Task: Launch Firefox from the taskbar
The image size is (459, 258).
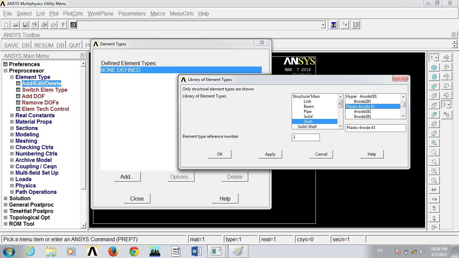Action: click(x=113, y=251)
